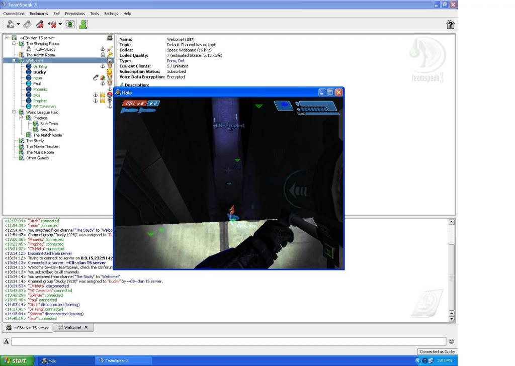Click the channel icon of The Study
This screenshot has height=366, width=515.
21,140
